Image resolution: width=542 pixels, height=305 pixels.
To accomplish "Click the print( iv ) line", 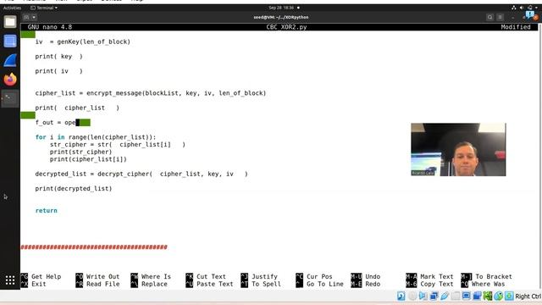I will tap(58, 71).
